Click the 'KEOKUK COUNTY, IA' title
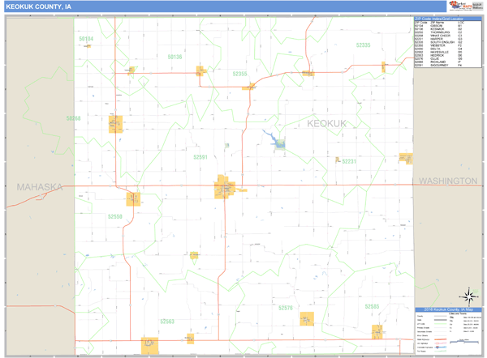The width and height of the screenshot is (487, 358). pyautogui.click(x=38, y=6)
